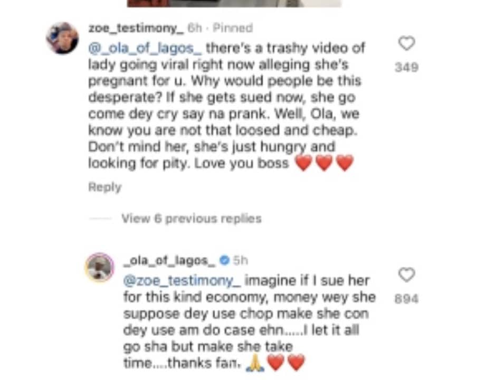Open the post image above the comments
Image resolution: width=477 pixels, height=380 pixels.
[234, 3]
